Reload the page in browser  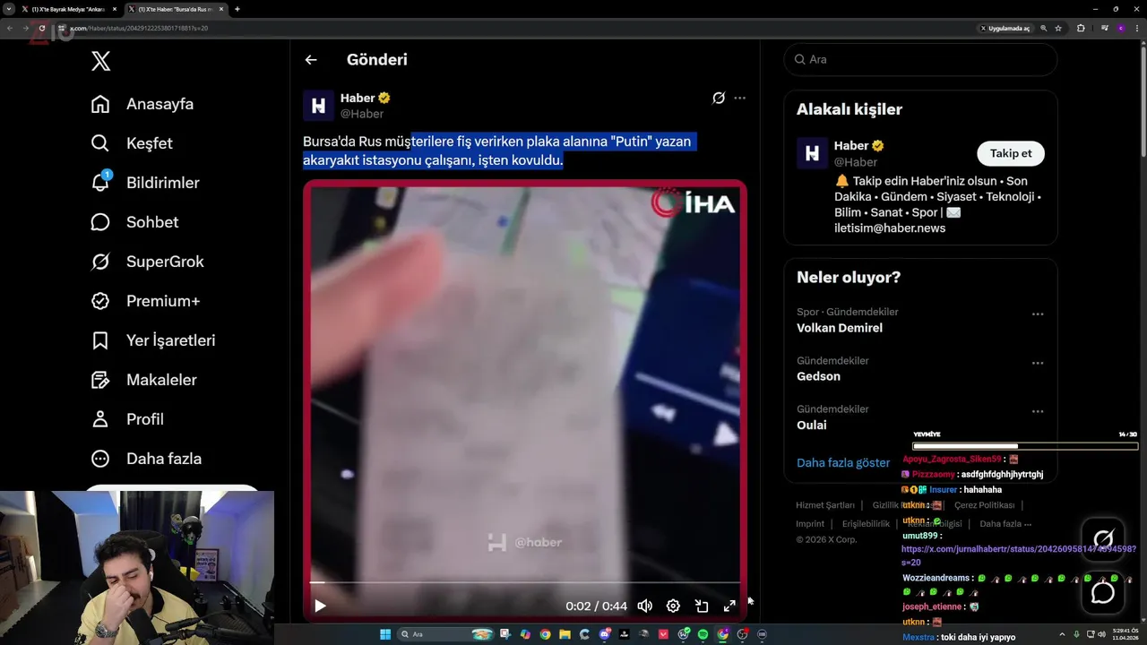click(x=41, y=28)
